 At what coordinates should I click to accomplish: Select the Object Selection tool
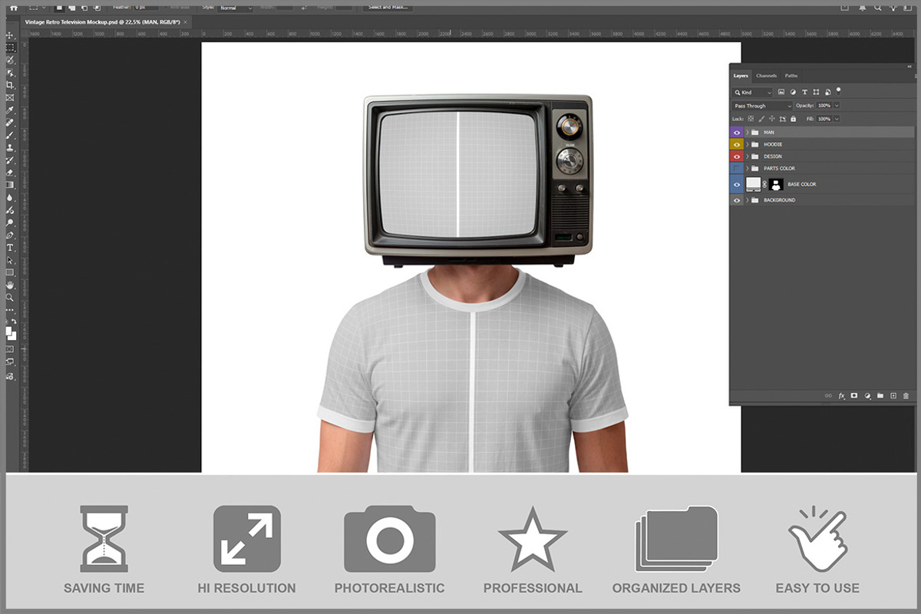10,72
